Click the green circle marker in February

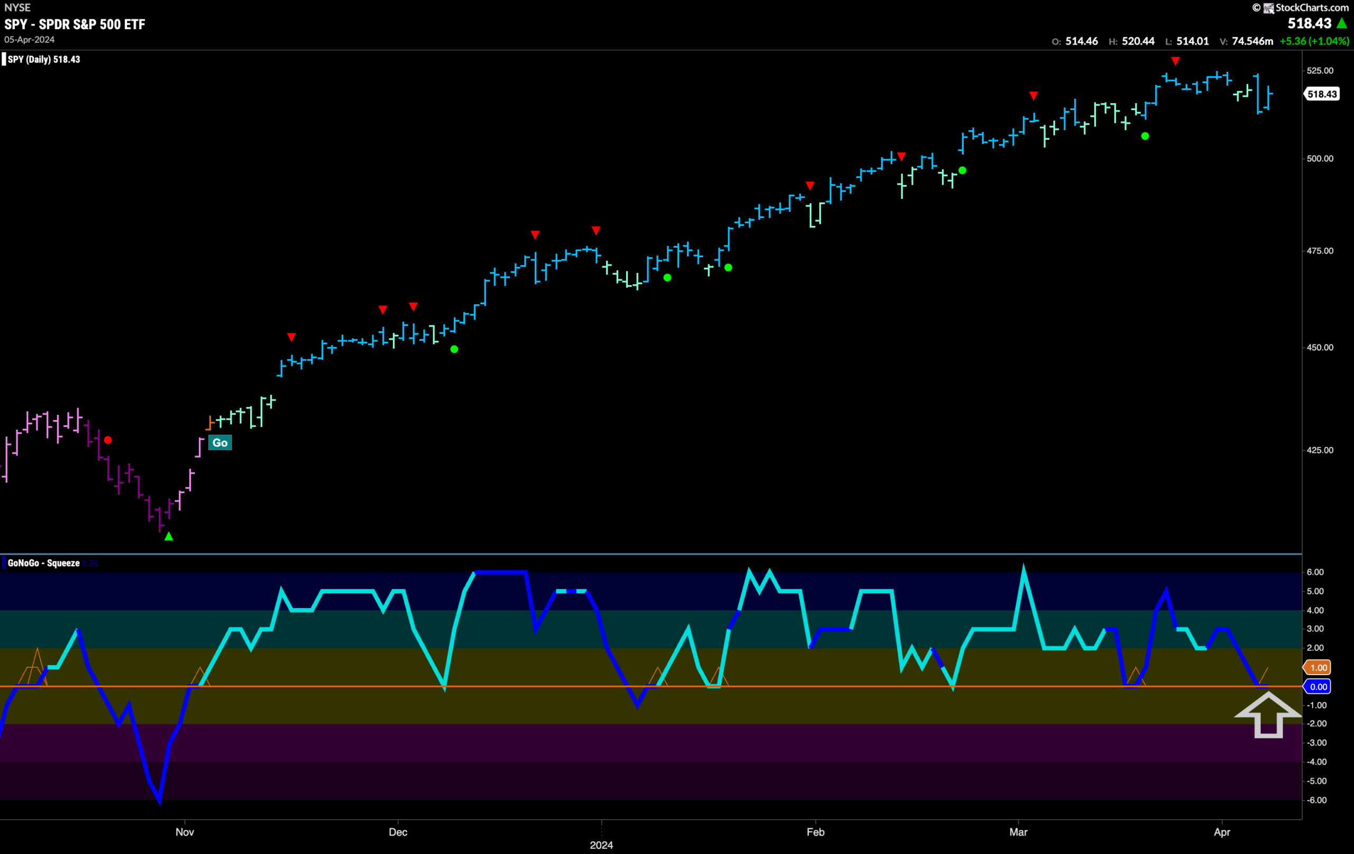click(963, 170)
